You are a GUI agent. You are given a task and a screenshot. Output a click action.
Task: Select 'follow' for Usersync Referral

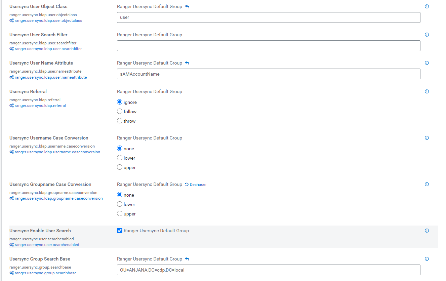(120, 112)
